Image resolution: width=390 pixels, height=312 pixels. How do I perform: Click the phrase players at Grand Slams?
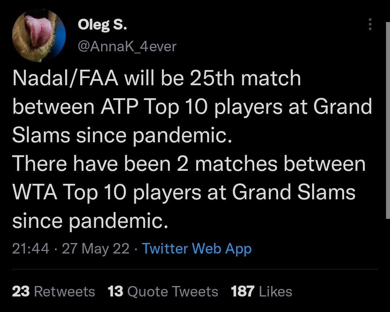pos(244,192)
